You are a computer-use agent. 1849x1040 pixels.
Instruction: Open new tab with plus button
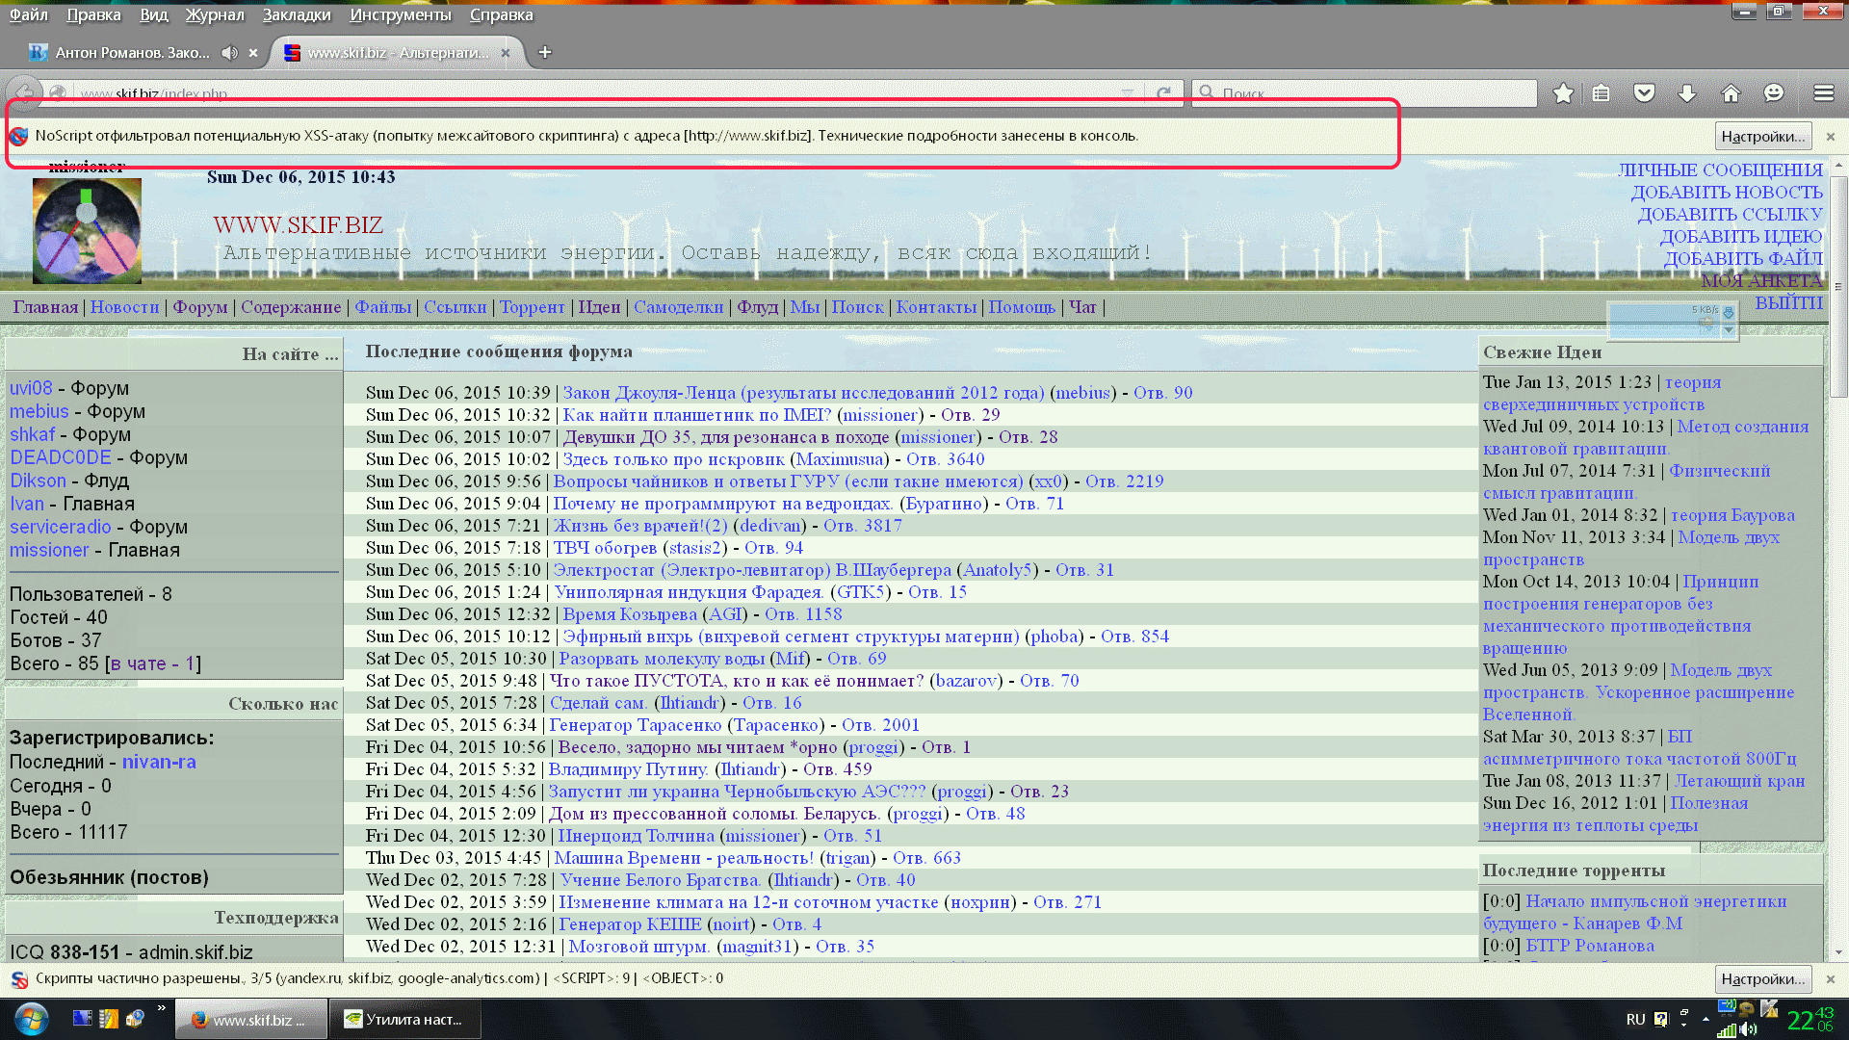(x=545, y=53)
